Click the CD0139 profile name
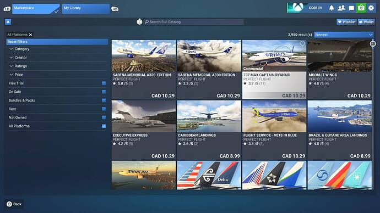Viewport: 380px width, 213px height. (x=315, y=8)
